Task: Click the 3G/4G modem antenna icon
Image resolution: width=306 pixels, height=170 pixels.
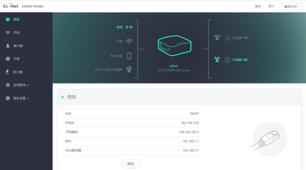Action: point(129,69)
